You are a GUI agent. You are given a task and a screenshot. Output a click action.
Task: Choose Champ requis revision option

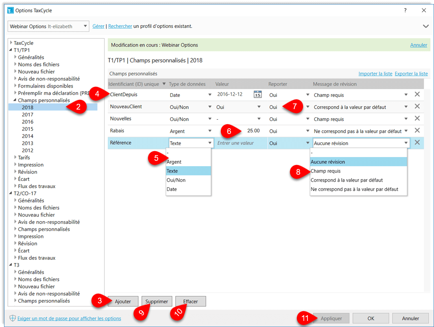(358, 171)
